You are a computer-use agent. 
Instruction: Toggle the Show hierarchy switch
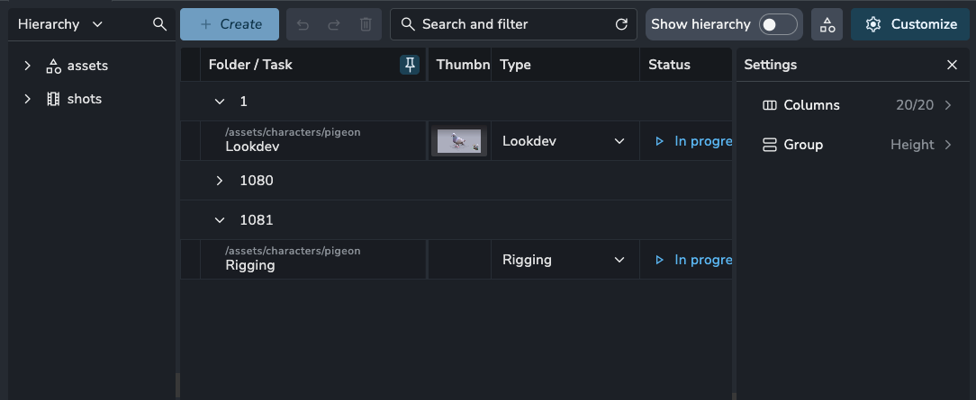coord(778,24)
